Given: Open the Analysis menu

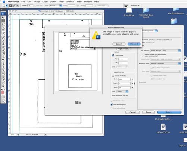Looking at the screenshot, I should tap(70, 1).
